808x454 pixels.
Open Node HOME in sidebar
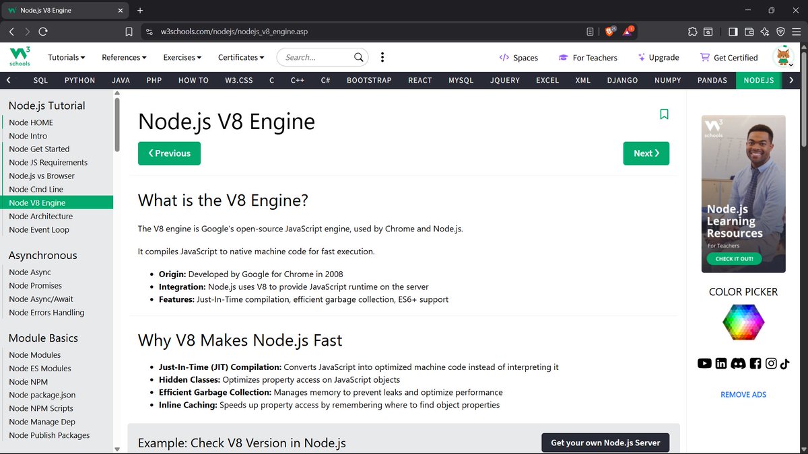click(31, 122)
